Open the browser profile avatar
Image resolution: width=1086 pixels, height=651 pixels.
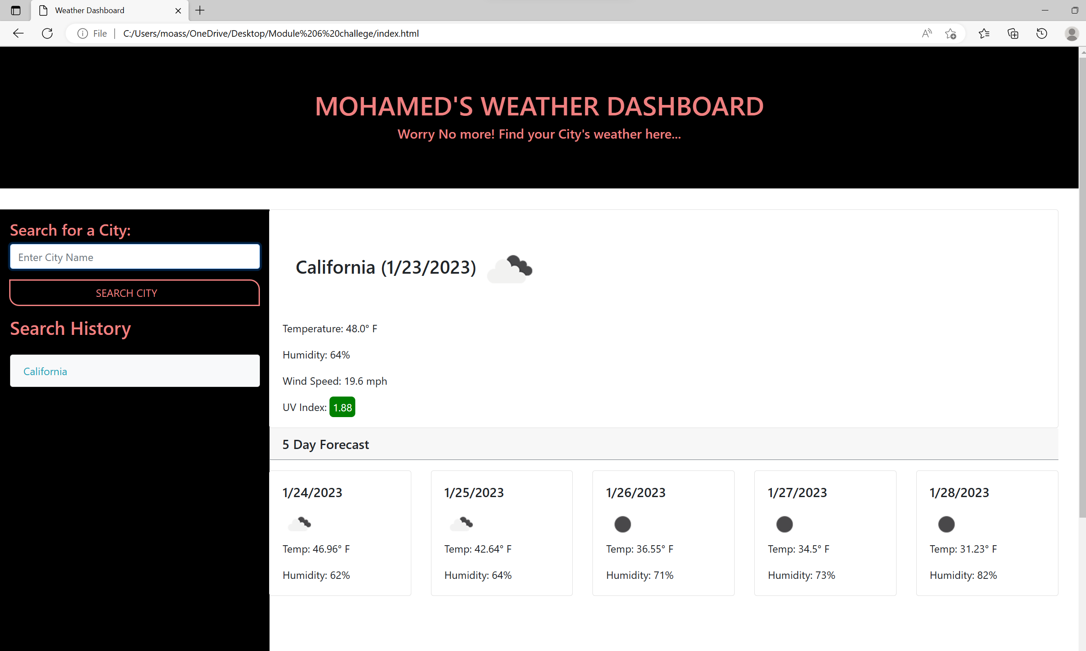[x=1072, y=33]
